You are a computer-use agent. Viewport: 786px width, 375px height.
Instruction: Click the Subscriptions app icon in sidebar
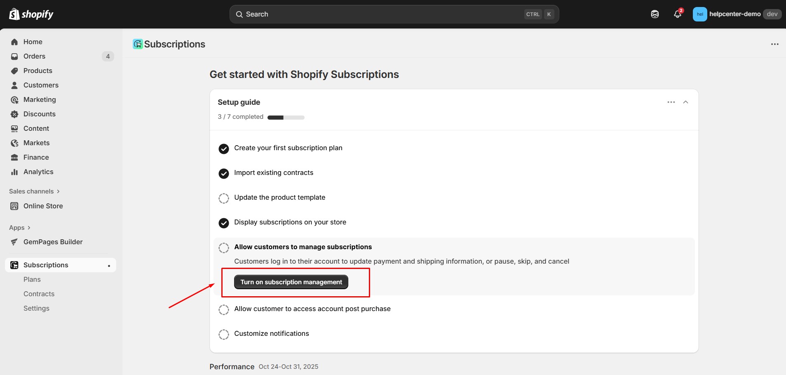click(14, 264)
